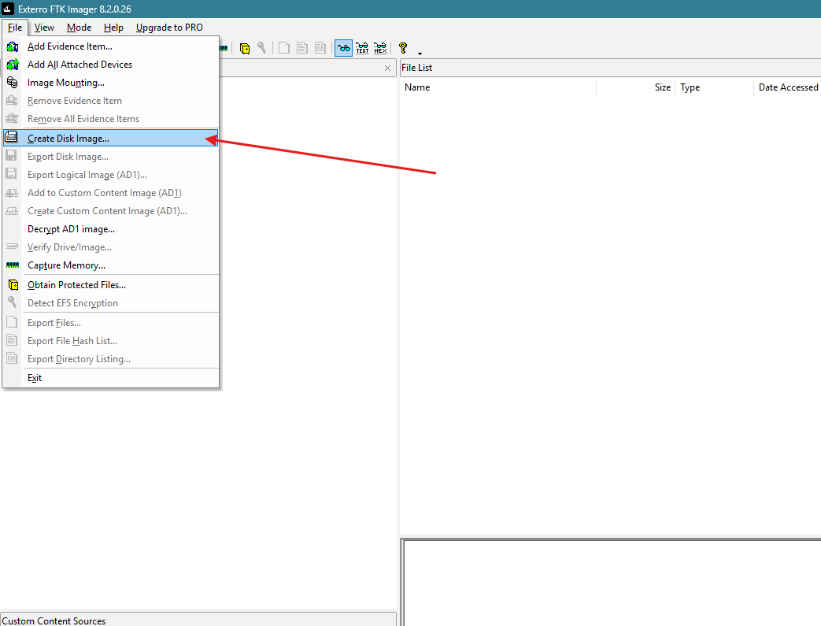Click Add to Custom Content Image (AD1)
The width and height of the screenshot is (821, 626).
click(x=110, y=193)
